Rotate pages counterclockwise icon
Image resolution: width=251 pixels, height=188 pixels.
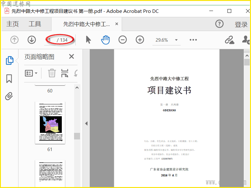coord(76,73)
